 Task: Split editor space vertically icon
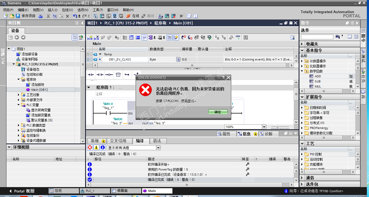196,16
